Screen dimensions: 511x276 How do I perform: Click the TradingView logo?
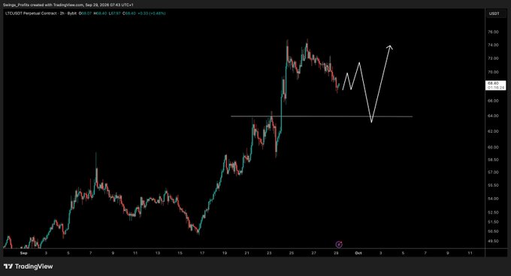[x=29, y=266]
